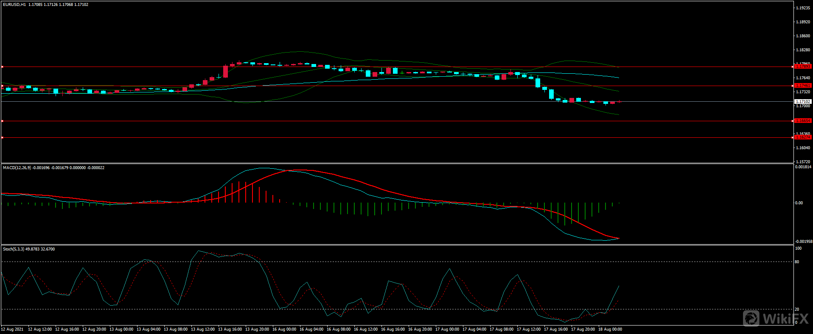Select the 1.16654 red price tag
Screen dimensions: 813x334
point(803,121)
